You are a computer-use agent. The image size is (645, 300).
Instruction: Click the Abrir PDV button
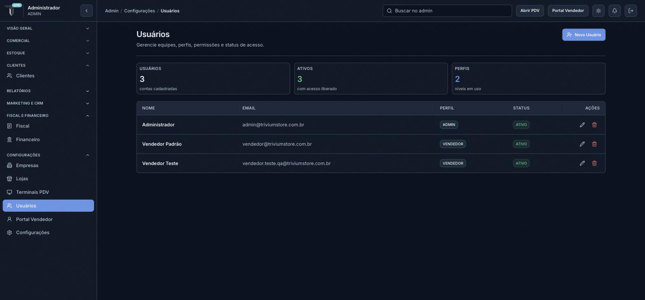coord(530,11)
